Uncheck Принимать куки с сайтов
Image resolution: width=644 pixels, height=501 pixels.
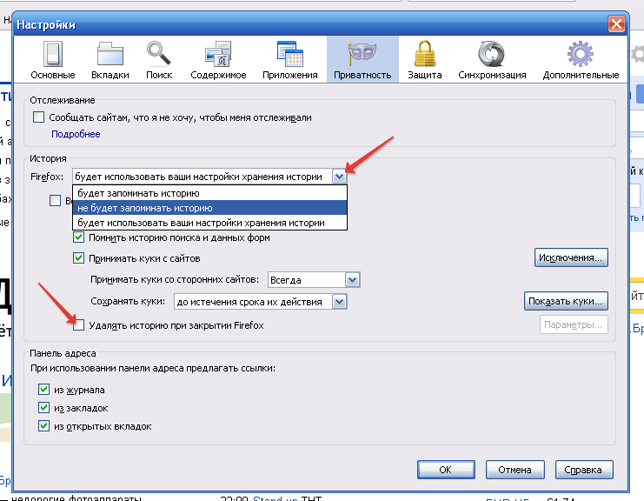pos(79,258)
